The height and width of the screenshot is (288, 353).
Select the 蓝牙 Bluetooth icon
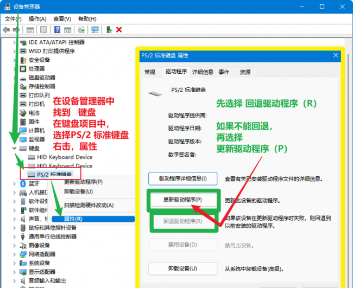[23, 184]
